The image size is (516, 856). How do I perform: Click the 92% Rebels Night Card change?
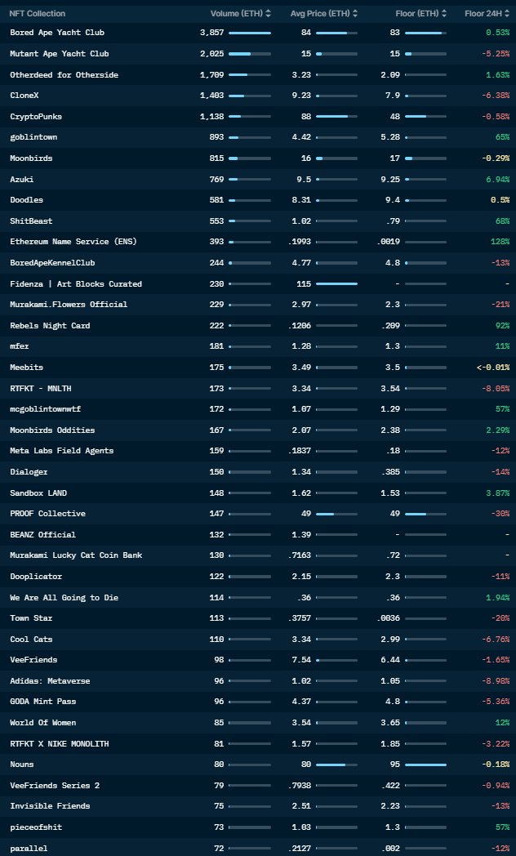[x=502, y=325]
